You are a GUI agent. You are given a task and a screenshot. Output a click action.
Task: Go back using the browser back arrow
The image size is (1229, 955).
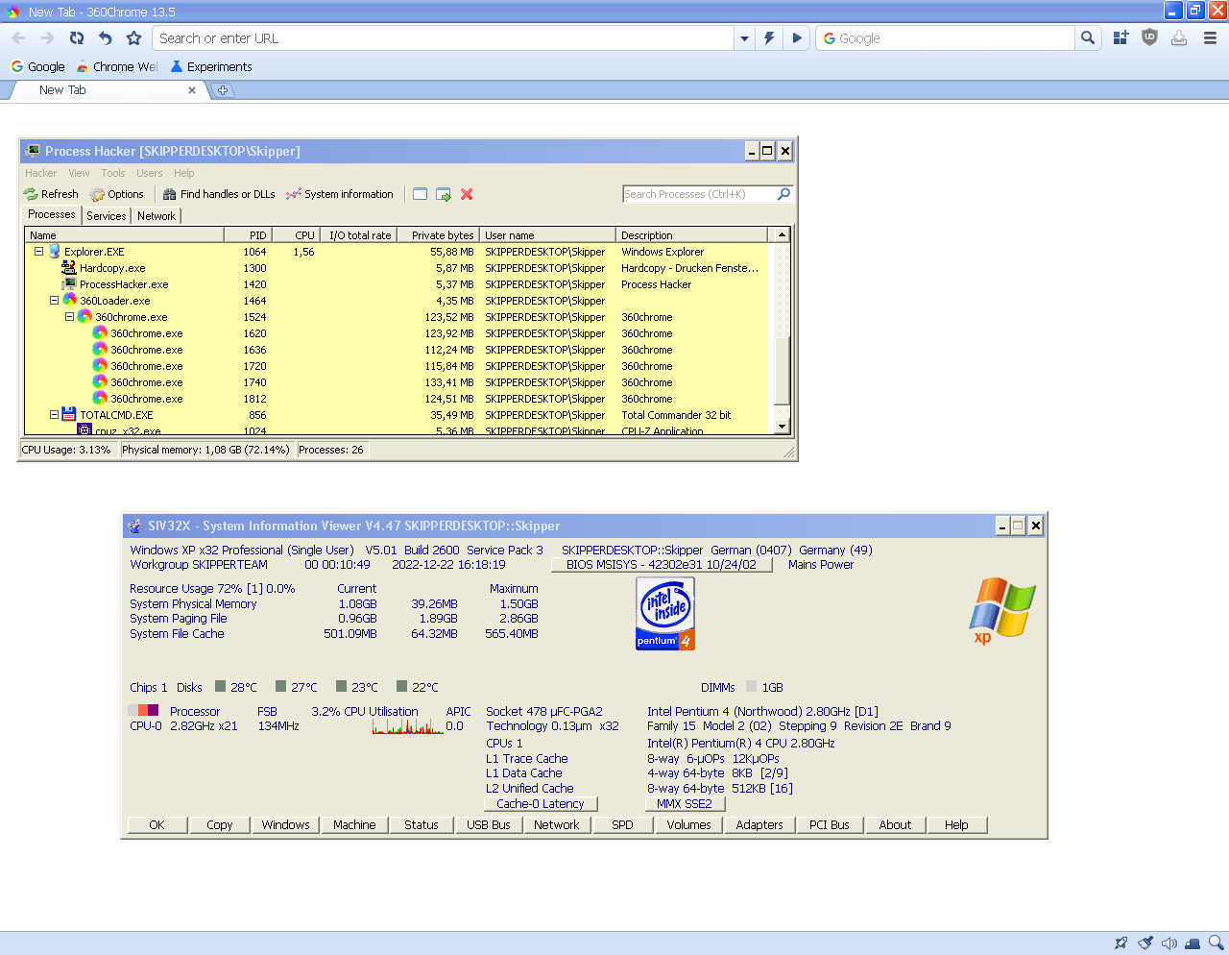[x=19, y=38]
